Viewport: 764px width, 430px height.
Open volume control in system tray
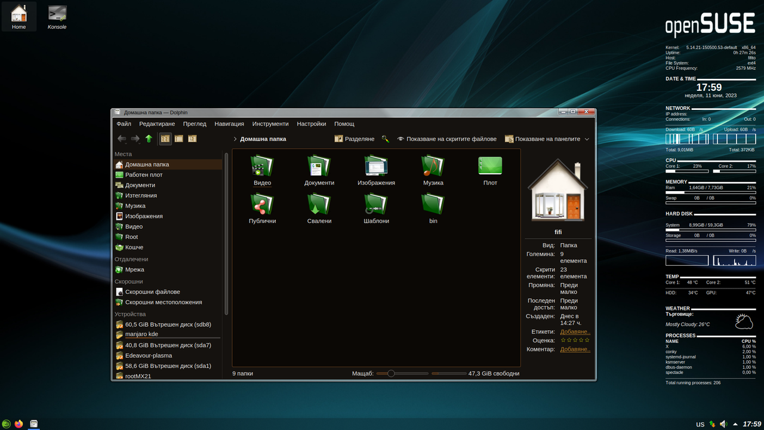click(x=723, y=424)
